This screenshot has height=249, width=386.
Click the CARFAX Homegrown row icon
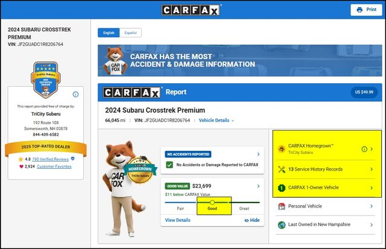coord(282,149)
